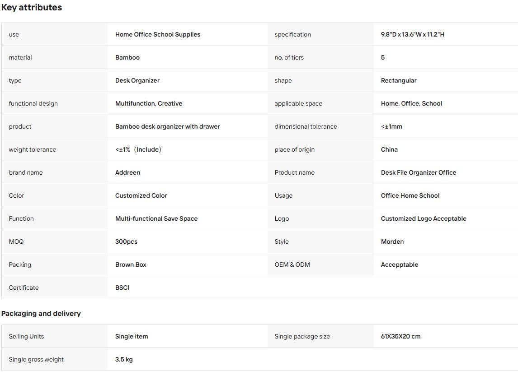The width and height of the screenshot is (518, 385).
Task: Click the no. of tiers value 5
Action: 382,57
